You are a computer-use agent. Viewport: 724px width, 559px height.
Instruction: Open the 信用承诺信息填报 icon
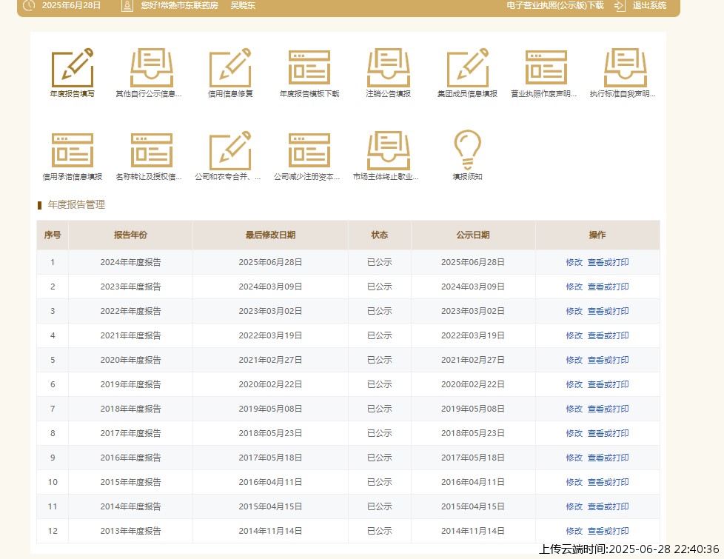(73, 150)
